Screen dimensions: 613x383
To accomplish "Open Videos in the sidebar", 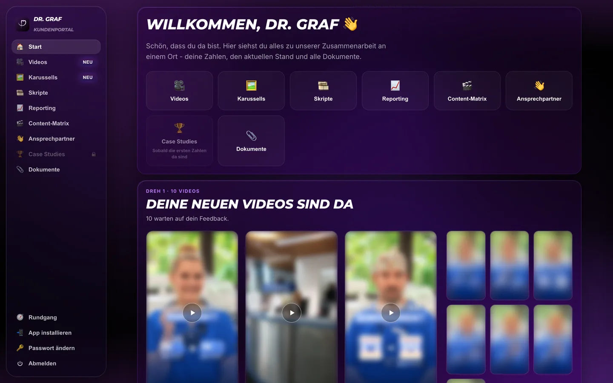I will point(56,62).
